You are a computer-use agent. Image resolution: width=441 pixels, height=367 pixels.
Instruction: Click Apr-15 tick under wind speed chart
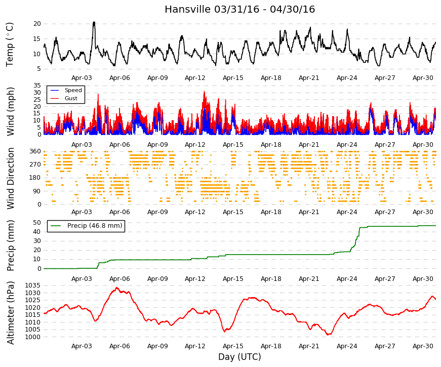pos(233,145)
